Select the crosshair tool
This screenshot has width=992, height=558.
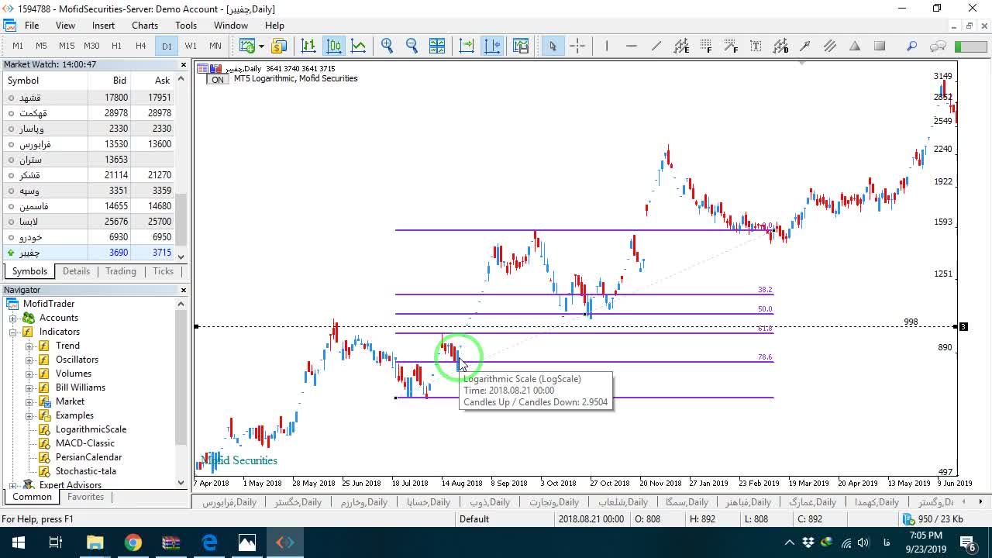pos(577,46)
